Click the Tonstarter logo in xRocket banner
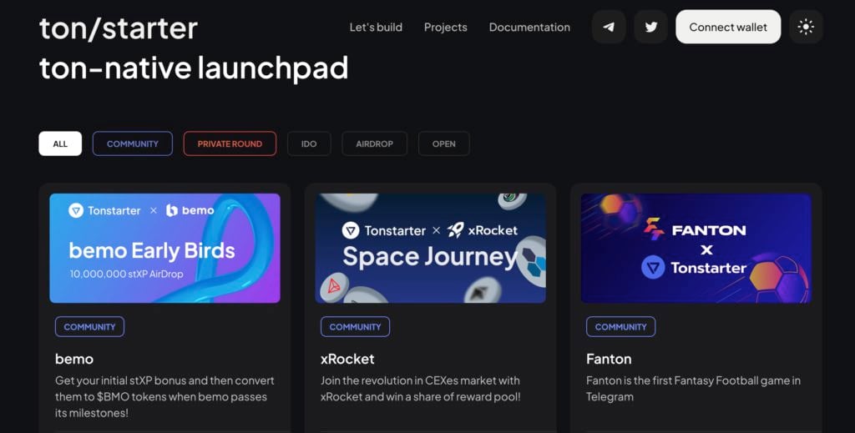This screenshot has width=855, height=433. coord(383,230)
